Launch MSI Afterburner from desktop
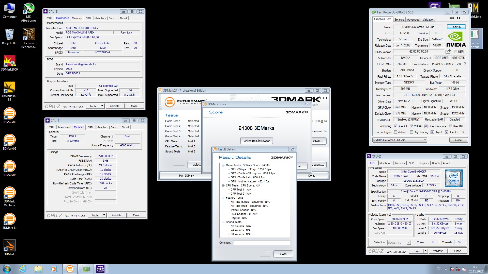488x274 pixels. coord(29,12)
